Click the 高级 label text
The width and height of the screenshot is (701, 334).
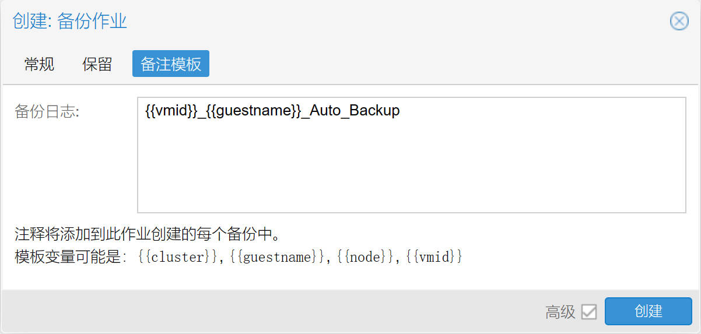[x=560, y=312]
